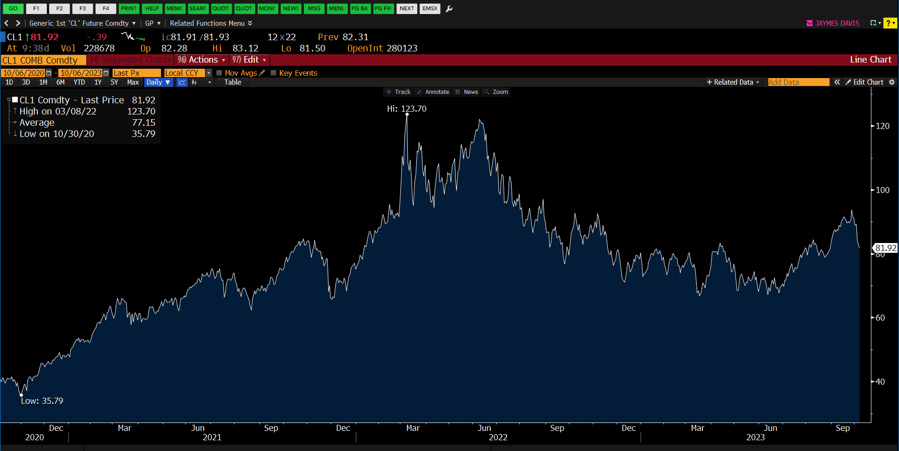Click the PG BA page back key
Screen dimensions: 899x451
coord(360,8)
